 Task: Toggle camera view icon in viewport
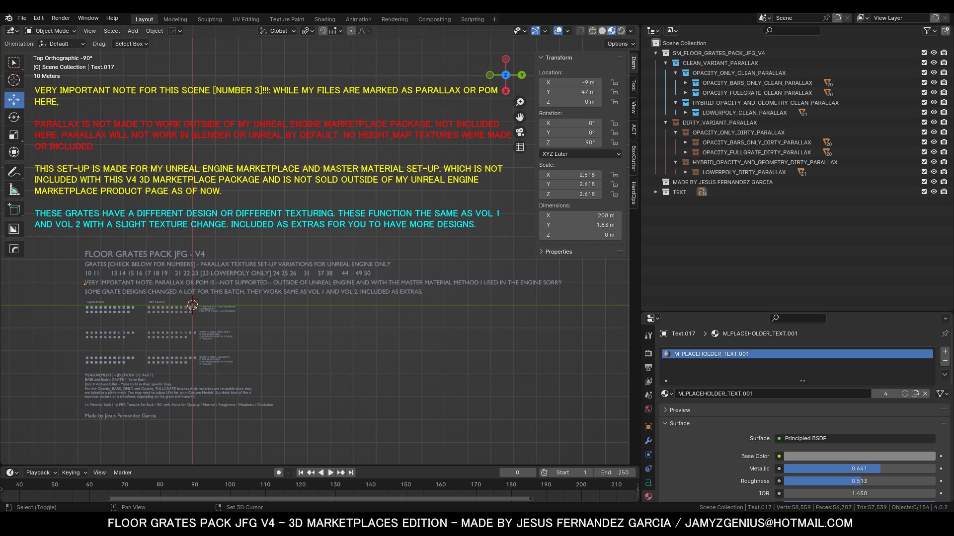coord(520,132)
